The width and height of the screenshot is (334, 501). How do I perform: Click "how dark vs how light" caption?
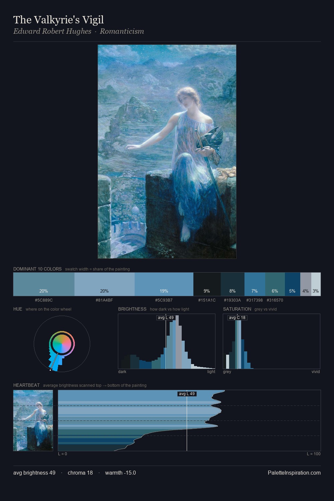(x=170, y=309)
